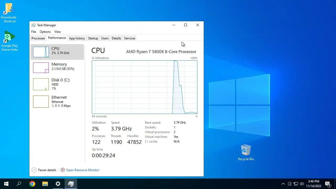Image resolution: width=336 pixels, height=189 pixels.
Task: Open the volume speaker tray icon
Action: pyautogui.click(x=302, y=184)
